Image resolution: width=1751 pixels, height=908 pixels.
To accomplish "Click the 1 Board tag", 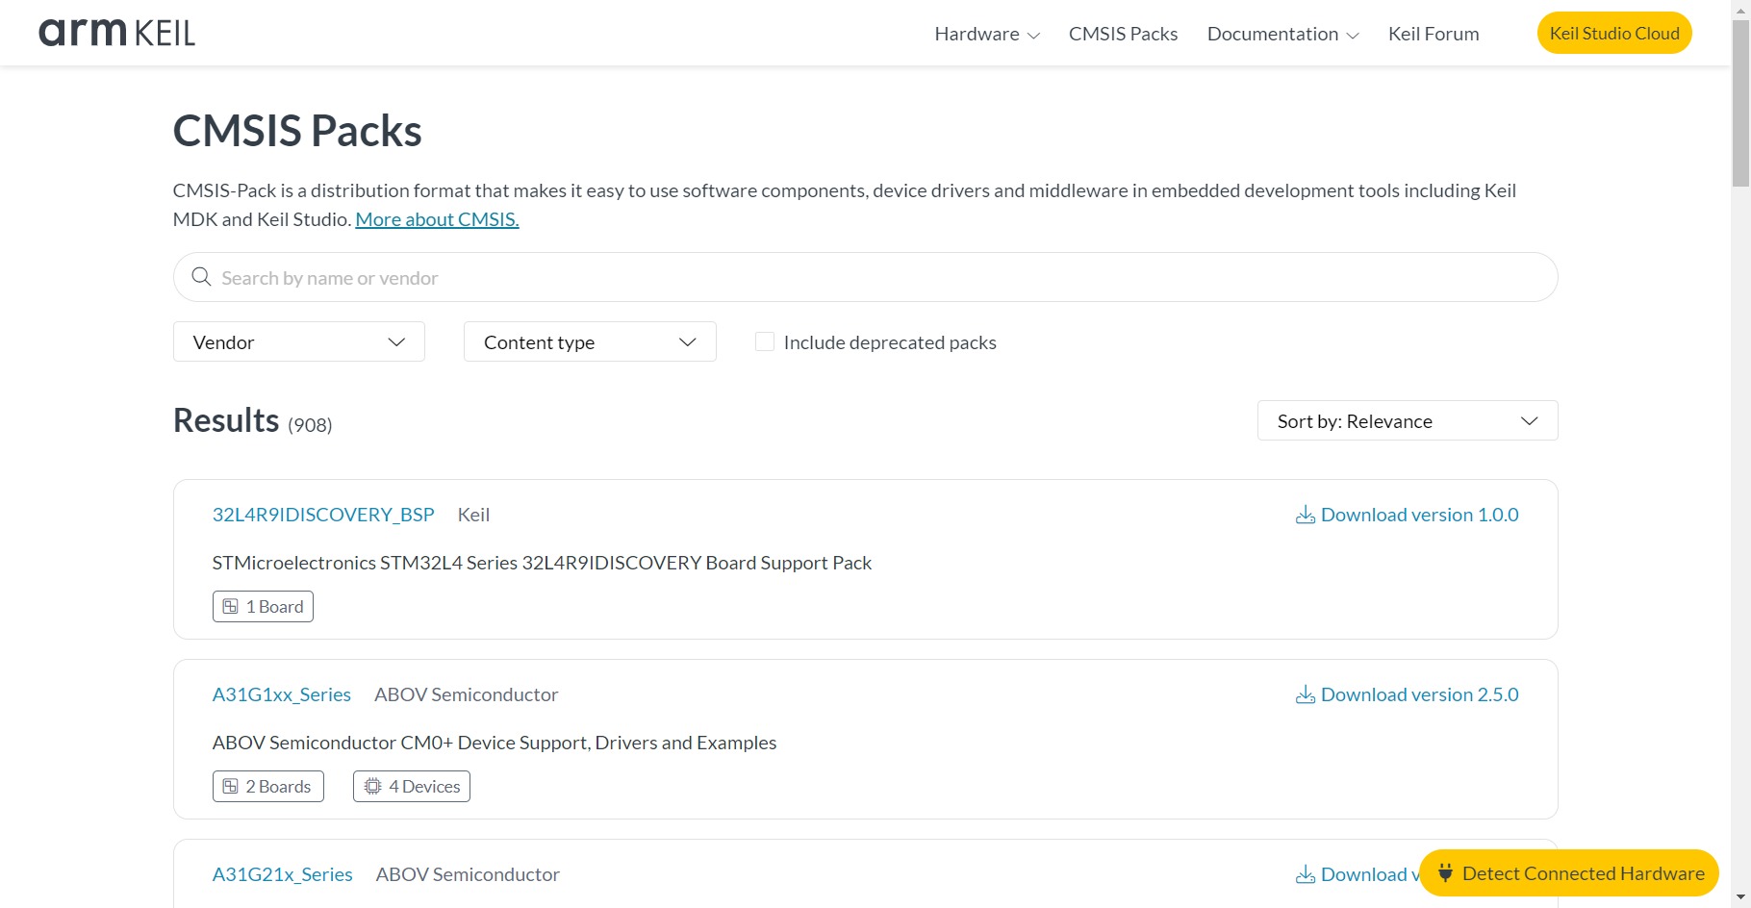I will click(263, 607).
